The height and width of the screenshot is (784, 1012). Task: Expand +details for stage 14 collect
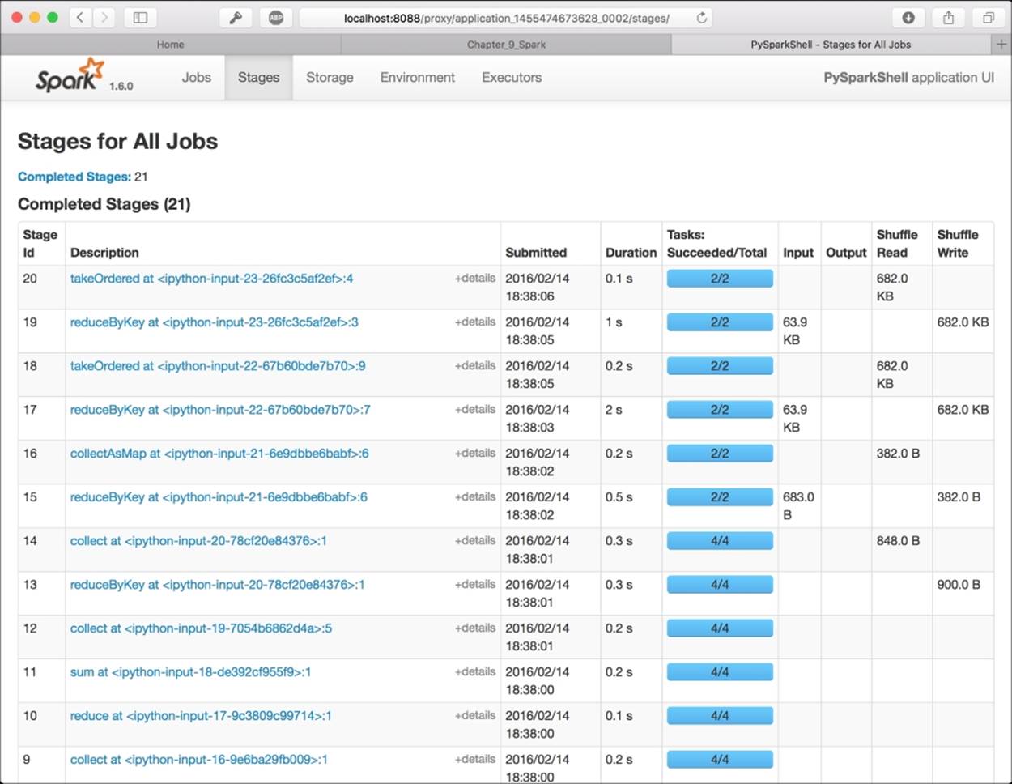475,540
